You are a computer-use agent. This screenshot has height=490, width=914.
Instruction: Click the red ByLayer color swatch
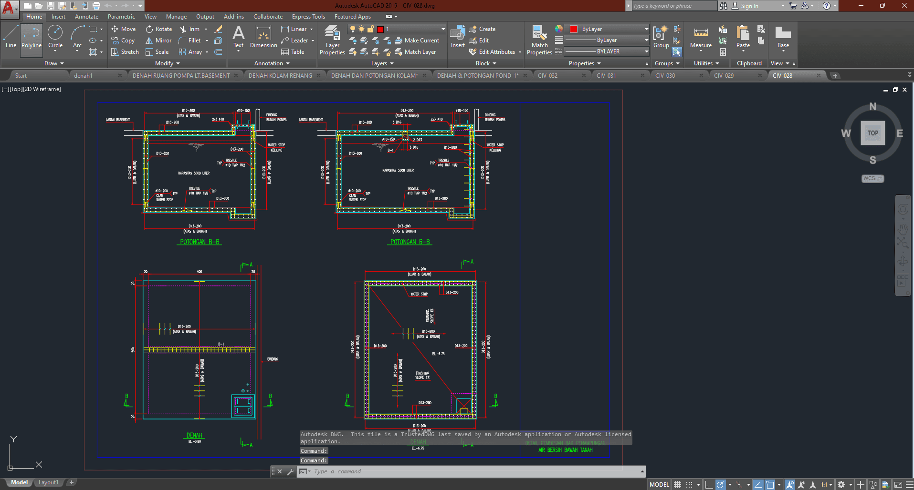click(574, 29)
